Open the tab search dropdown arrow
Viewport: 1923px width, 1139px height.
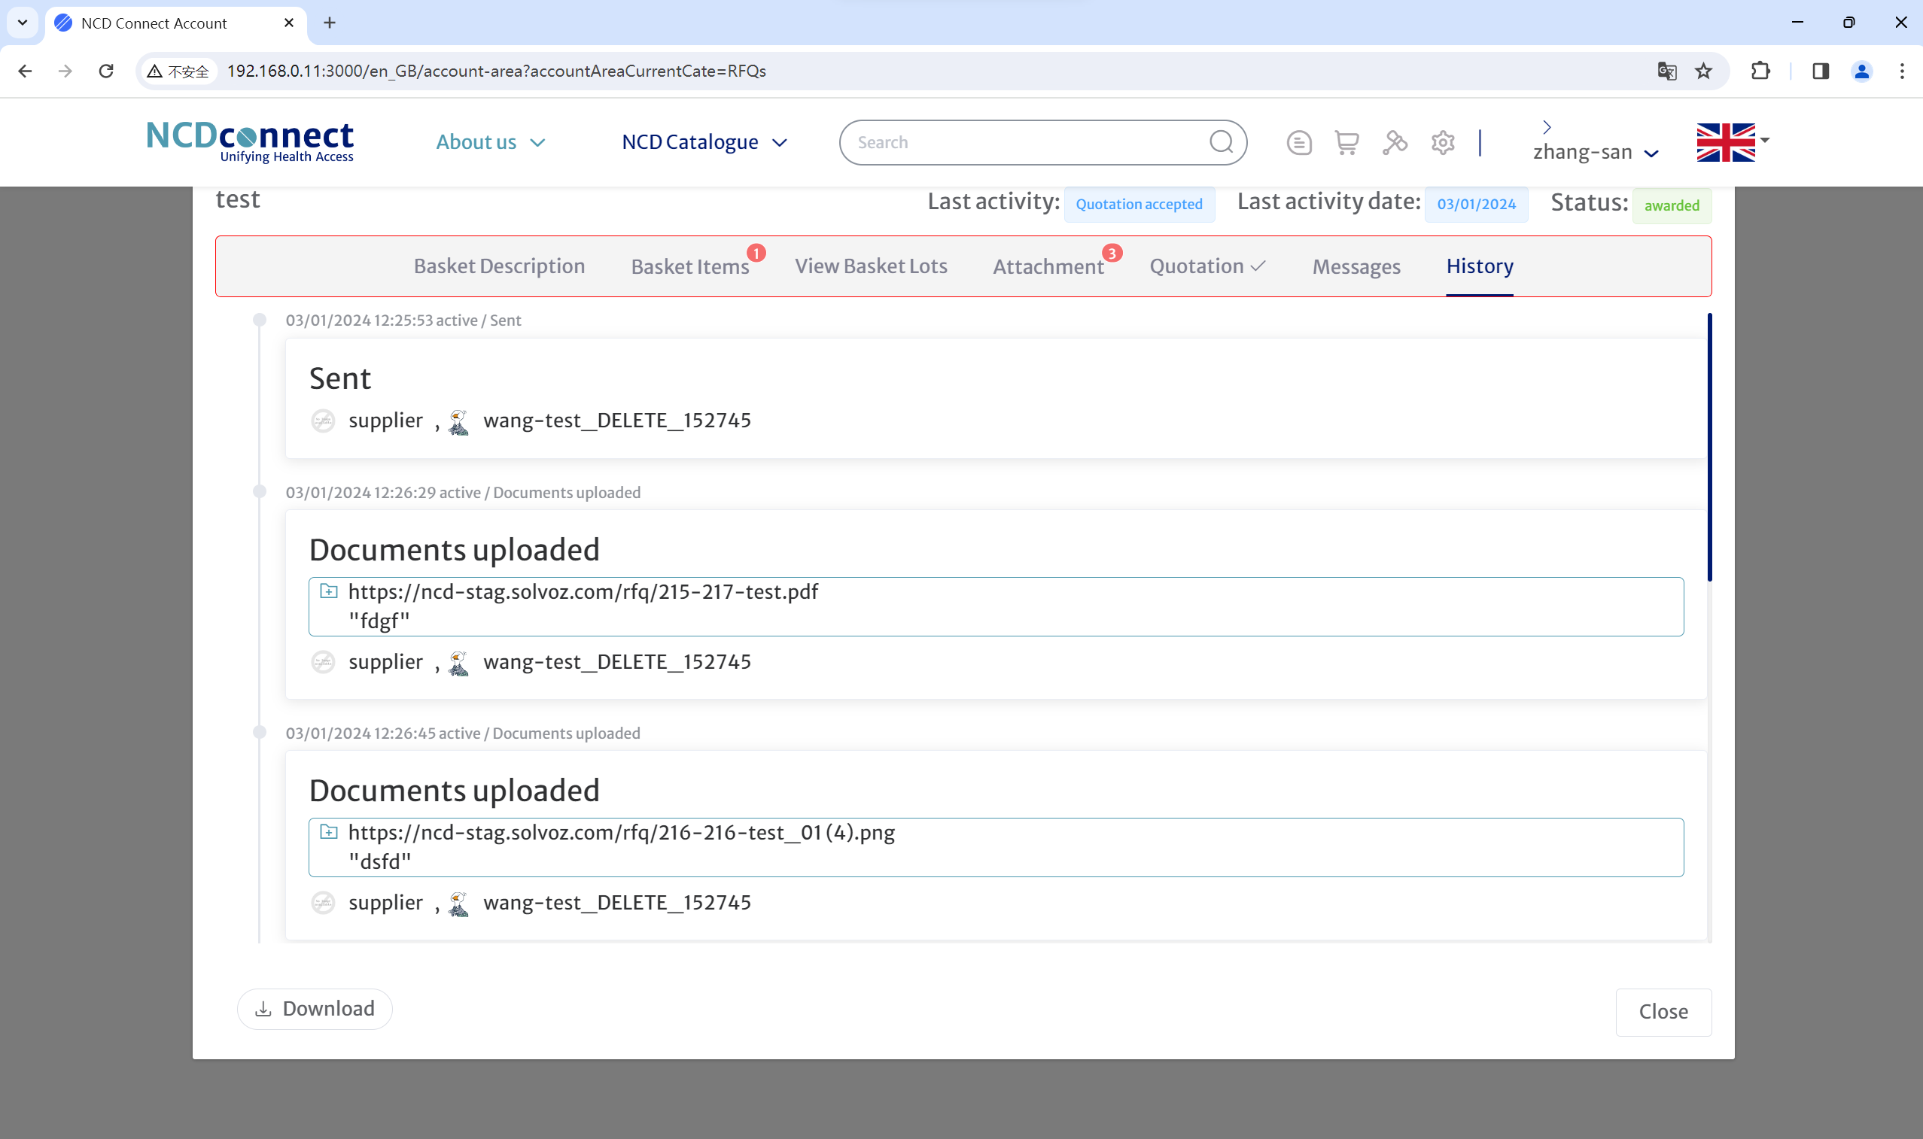[23, 23]
